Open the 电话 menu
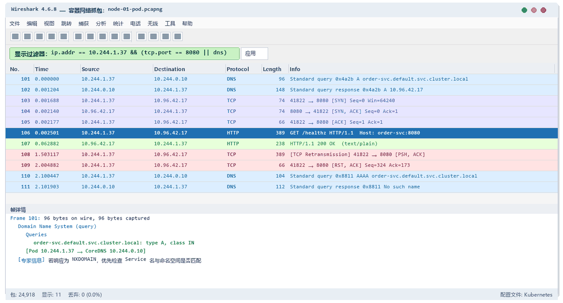The image size is (563, 303). pyautogui.click(x=135, y=24)
